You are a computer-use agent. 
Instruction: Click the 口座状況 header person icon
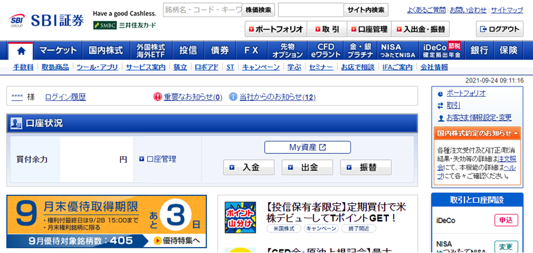point(17,123)
